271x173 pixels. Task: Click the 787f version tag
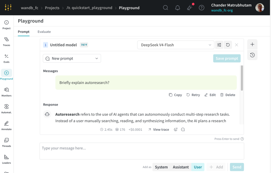(84, 45)
